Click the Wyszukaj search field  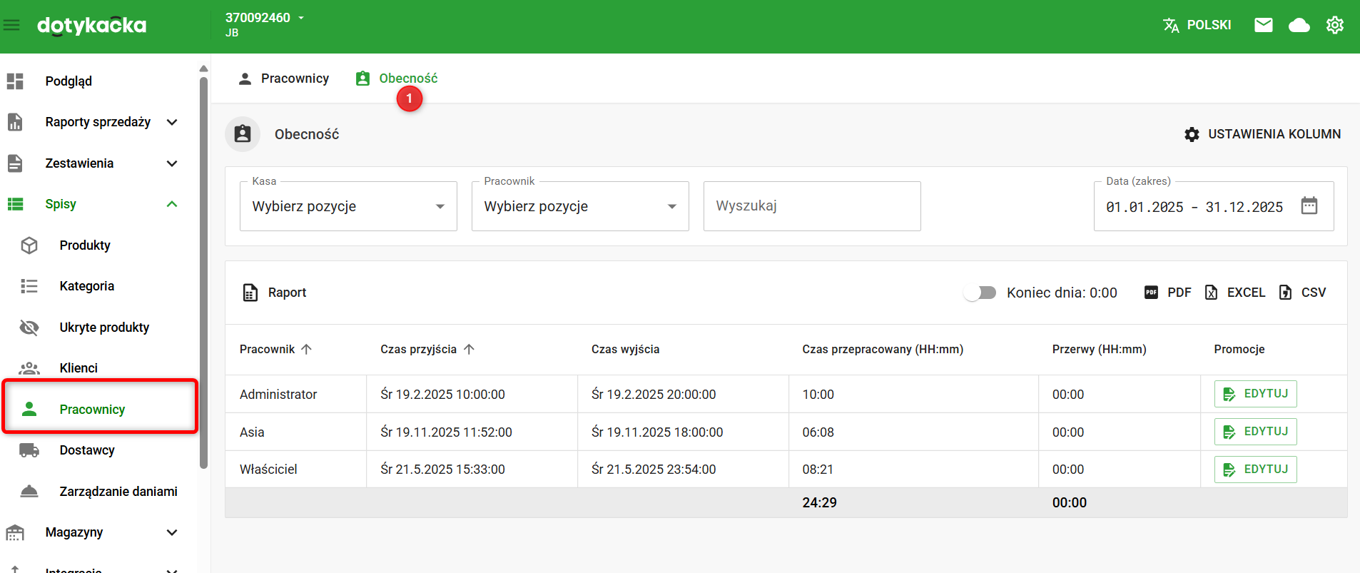pyautogui.click(x=811, y=206)
